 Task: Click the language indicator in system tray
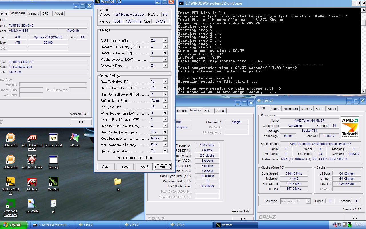pos(345,225)
